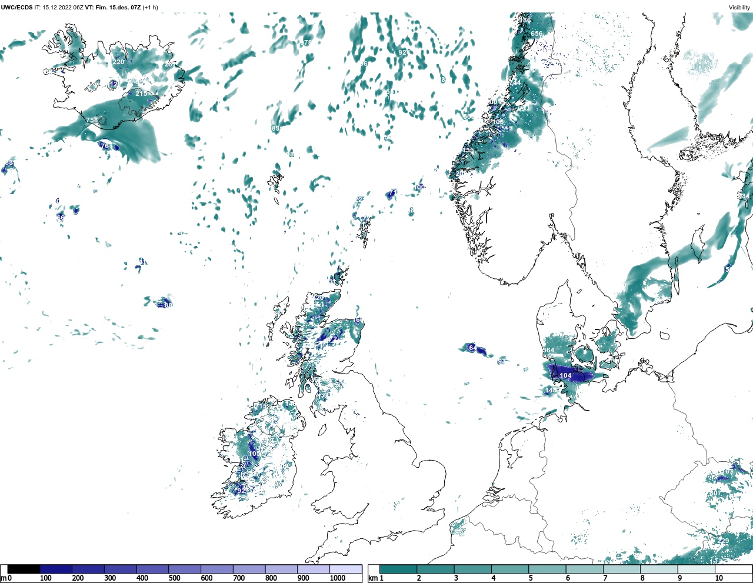Click the "5" tick on the km legend
Screen dimensions: 753x583
(x=530, y=578)
